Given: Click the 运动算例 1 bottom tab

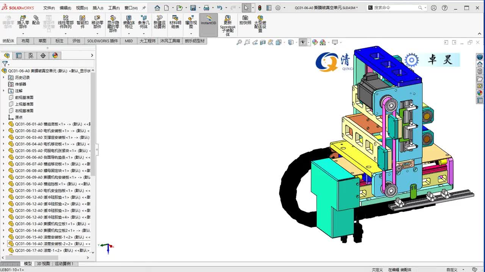Looking at the screenshot, I should pos(64,264).
